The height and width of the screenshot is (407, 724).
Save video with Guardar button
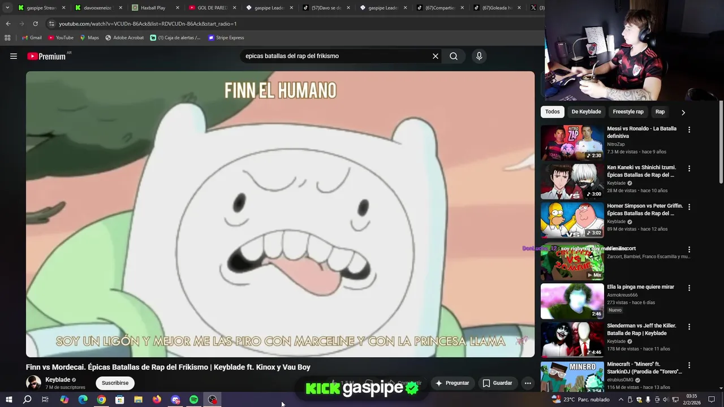(497, 383)
